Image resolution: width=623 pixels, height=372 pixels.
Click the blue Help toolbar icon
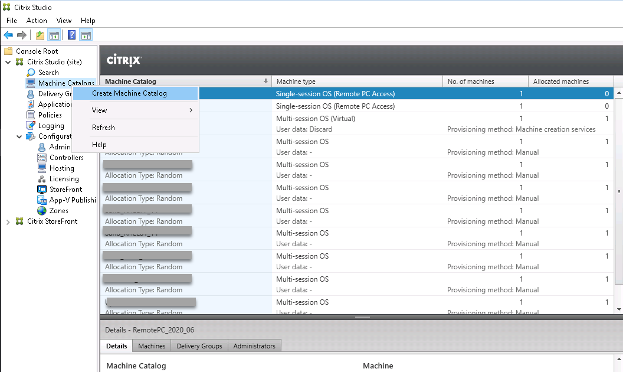coord(71,35)
